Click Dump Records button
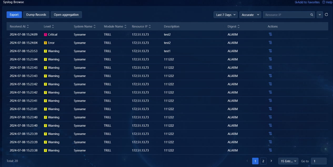The height and width of the screenshot is (167, 333). [x=36, y=15]
